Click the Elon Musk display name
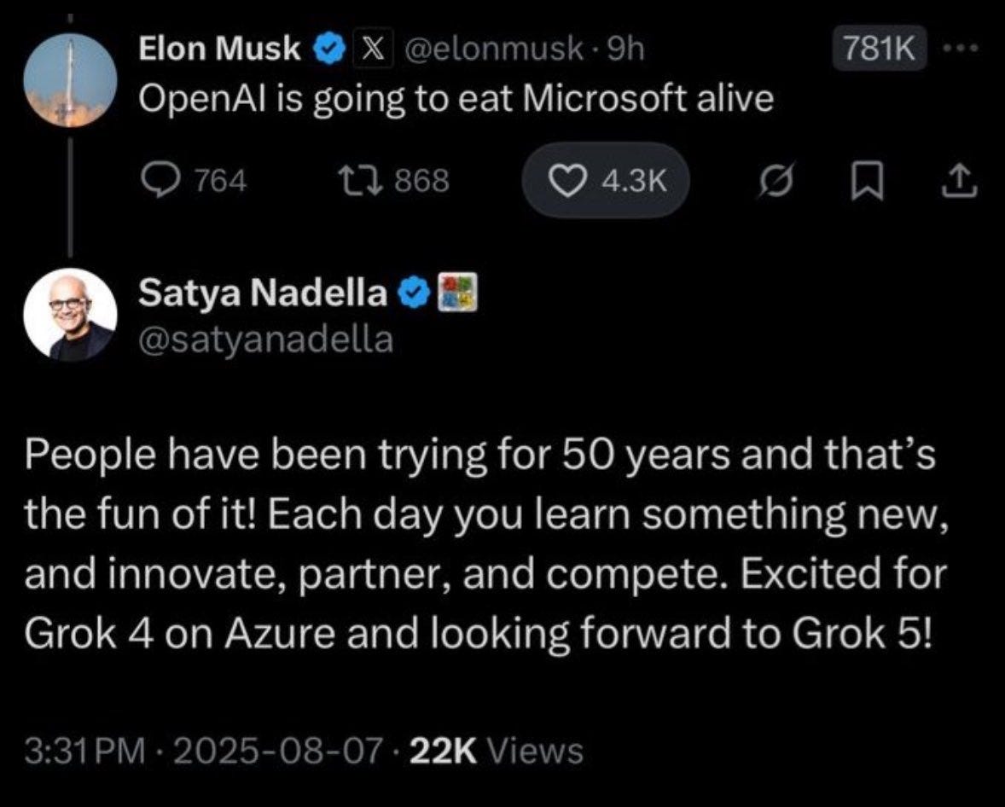The height and width of the screenshot is (807, 1005). click(x=220, y=51)
